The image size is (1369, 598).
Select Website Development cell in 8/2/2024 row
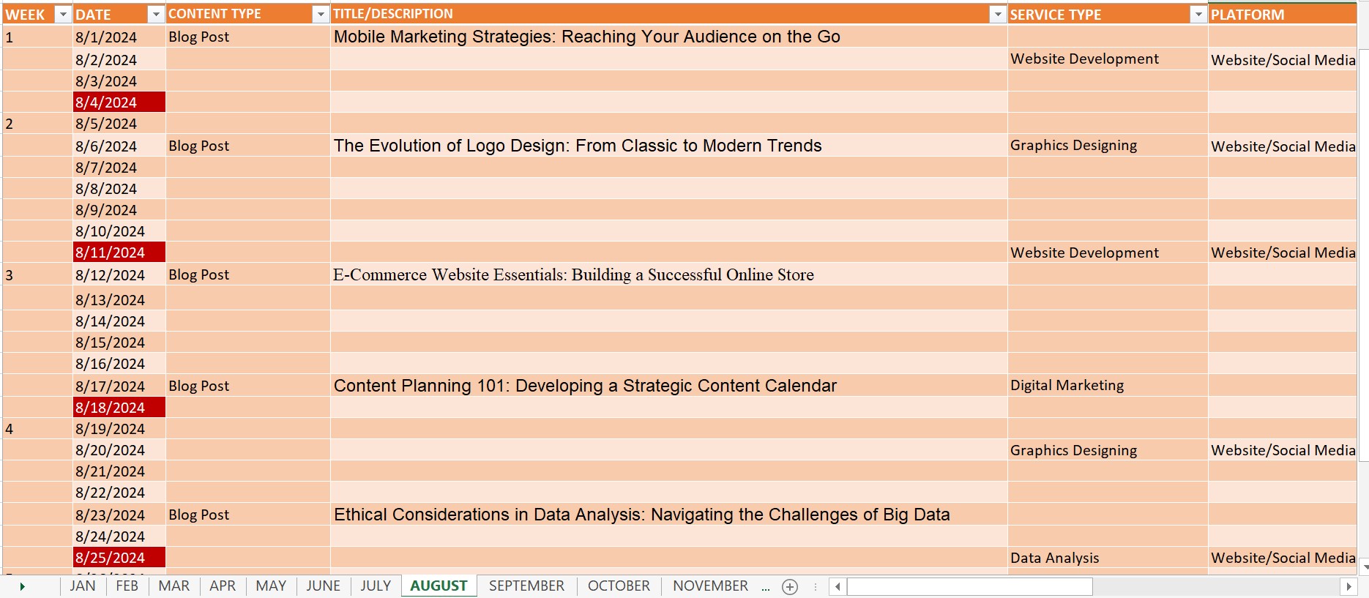[1108, 59]
